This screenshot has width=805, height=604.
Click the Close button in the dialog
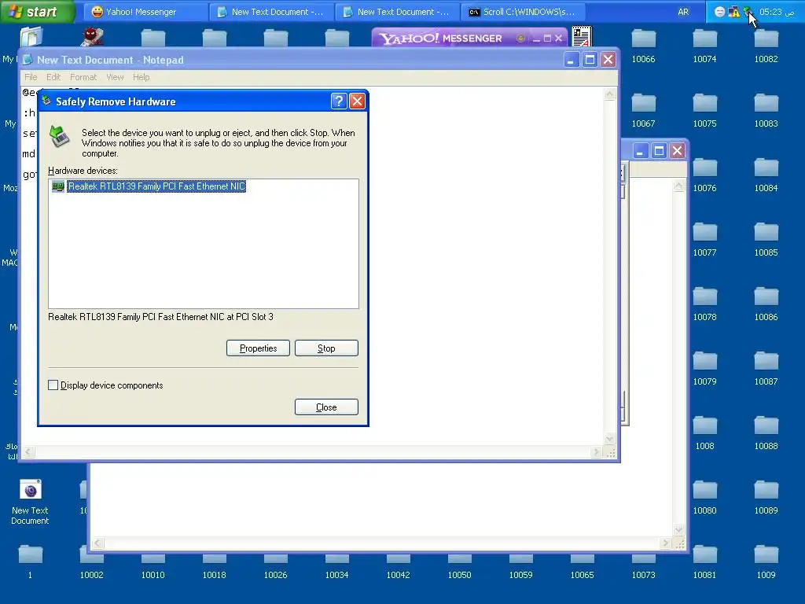(326, 407)
